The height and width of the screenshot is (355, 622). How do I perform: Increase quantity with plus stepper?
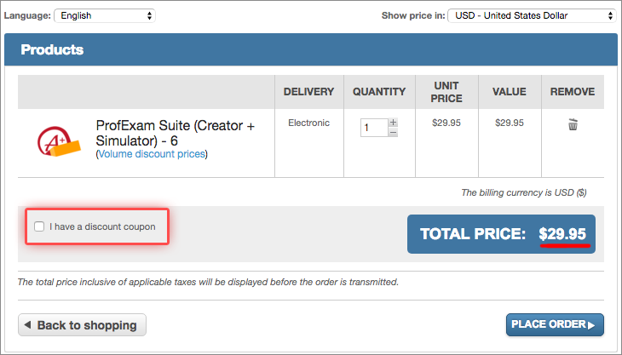tap(393, 123)
